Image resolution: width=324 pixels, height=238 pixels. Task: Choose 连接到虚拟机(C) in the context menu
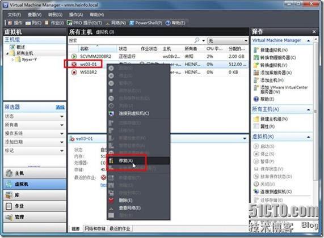(x=138, y=113)
